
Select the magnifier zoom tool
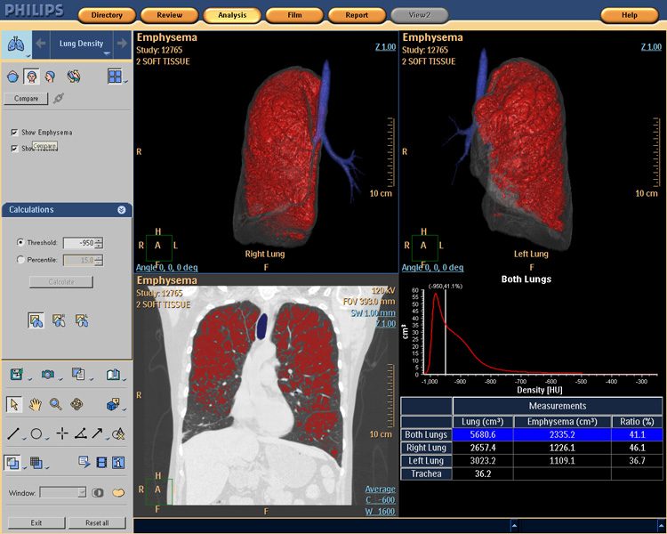click(x=56, y=404)
